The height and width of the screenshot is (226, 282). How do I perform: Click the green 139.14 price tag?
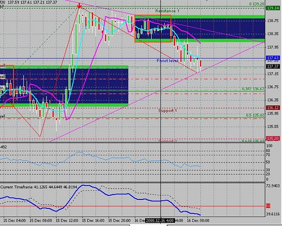pyautogui.click(x=273, y=8)
